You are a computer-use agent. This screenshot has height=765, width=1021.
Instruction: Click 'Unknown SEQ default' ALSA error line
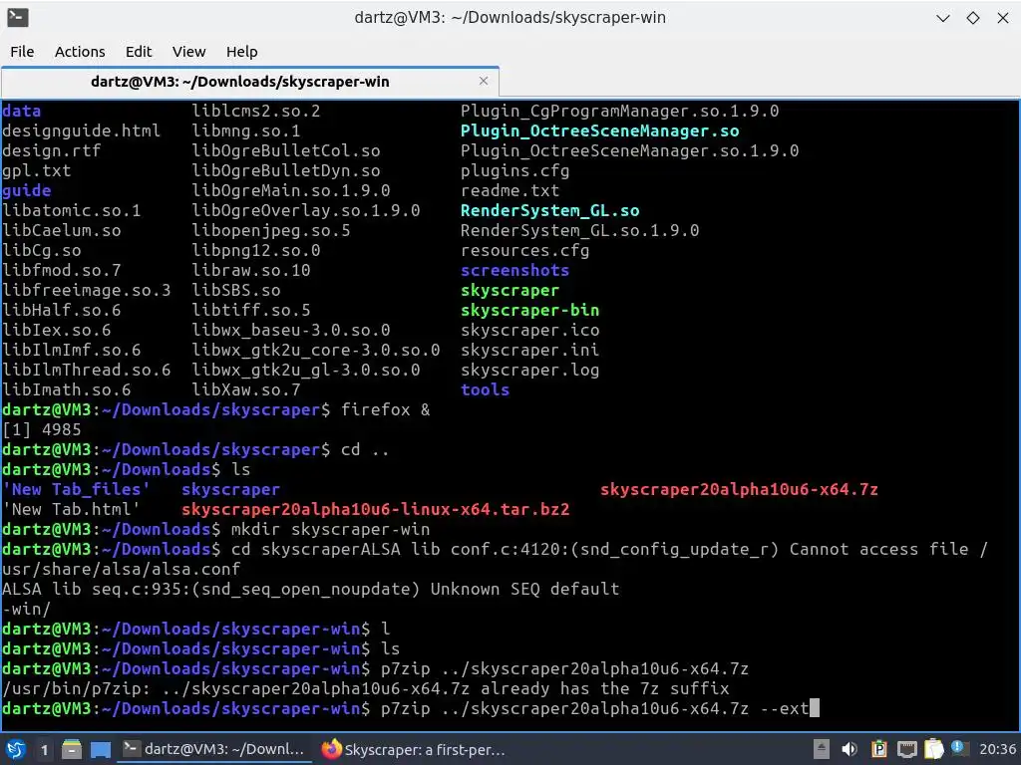(524, 590)
